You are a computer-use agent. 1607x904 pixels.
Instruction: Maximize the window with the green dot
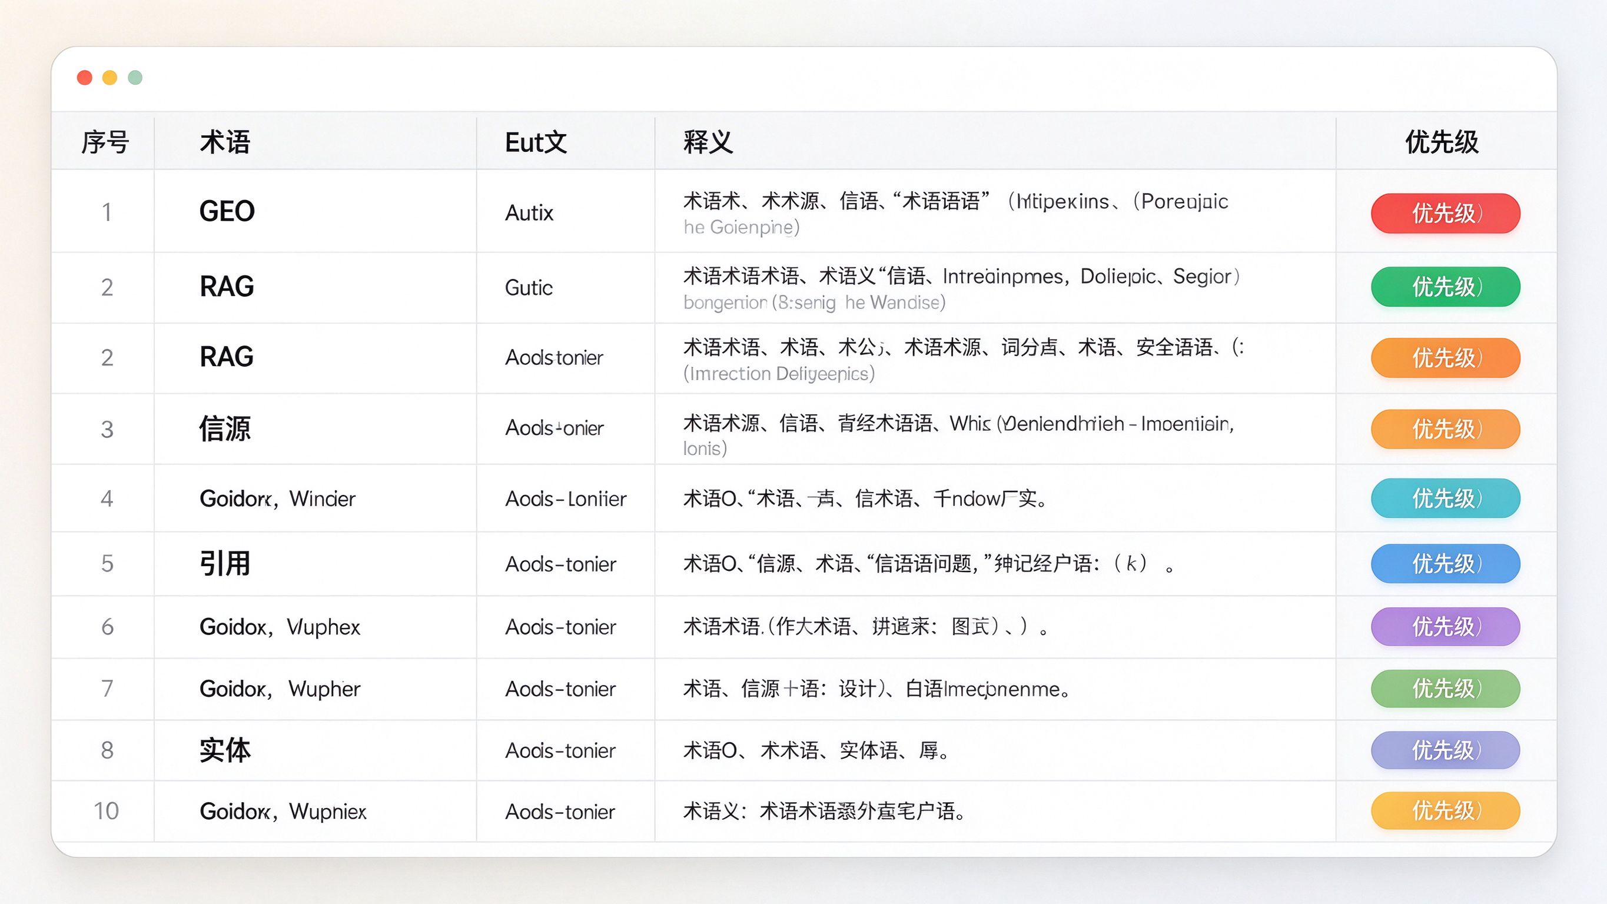click(x=135, y=77)
